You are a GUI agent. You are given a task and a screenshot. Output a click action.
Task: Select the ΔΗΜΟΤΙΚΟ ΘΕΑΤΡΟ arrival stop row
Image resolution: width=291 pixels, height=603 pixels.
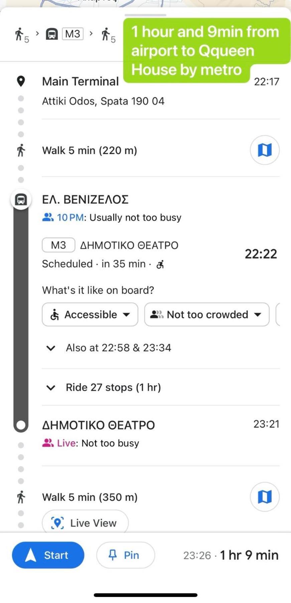(161, 434)
